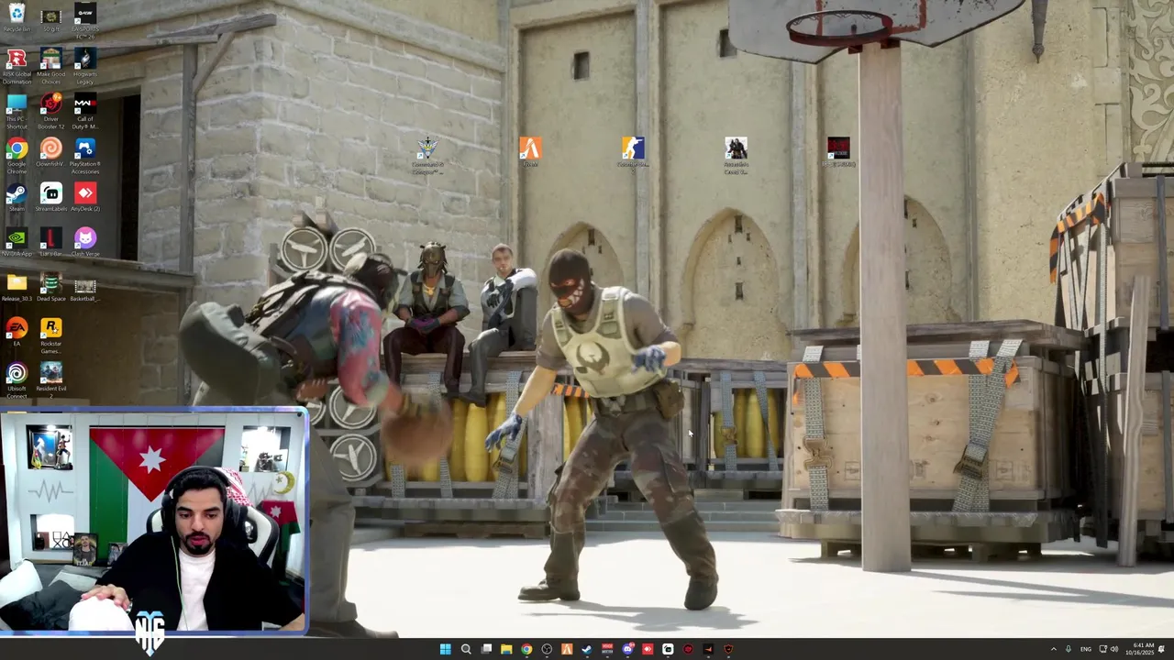This screenshot has height=660, width=1174.
Task: Launch the orange FiveM shortcut
Action: tap(530, 151)
